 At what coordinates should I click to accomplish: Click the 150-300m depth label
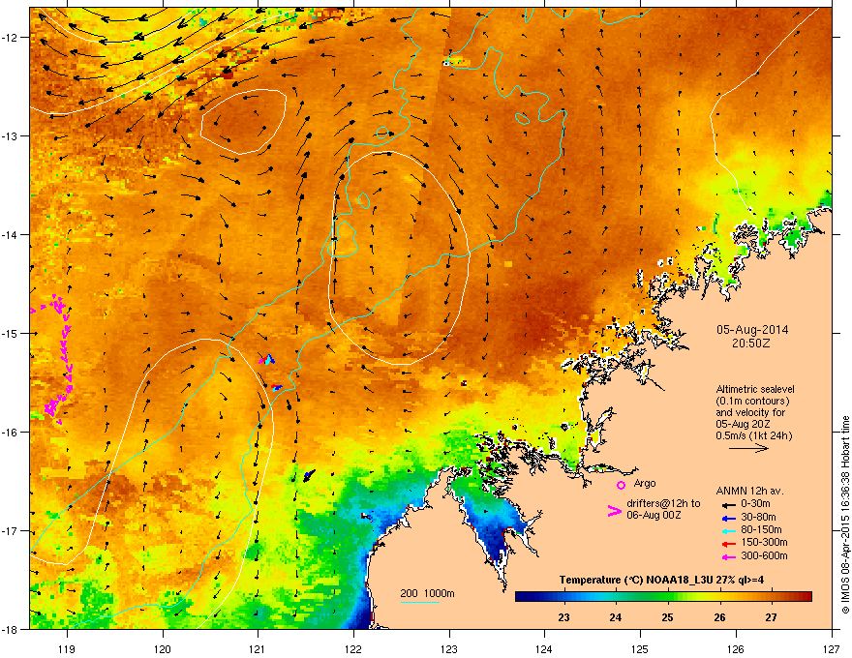click(764, 543)
